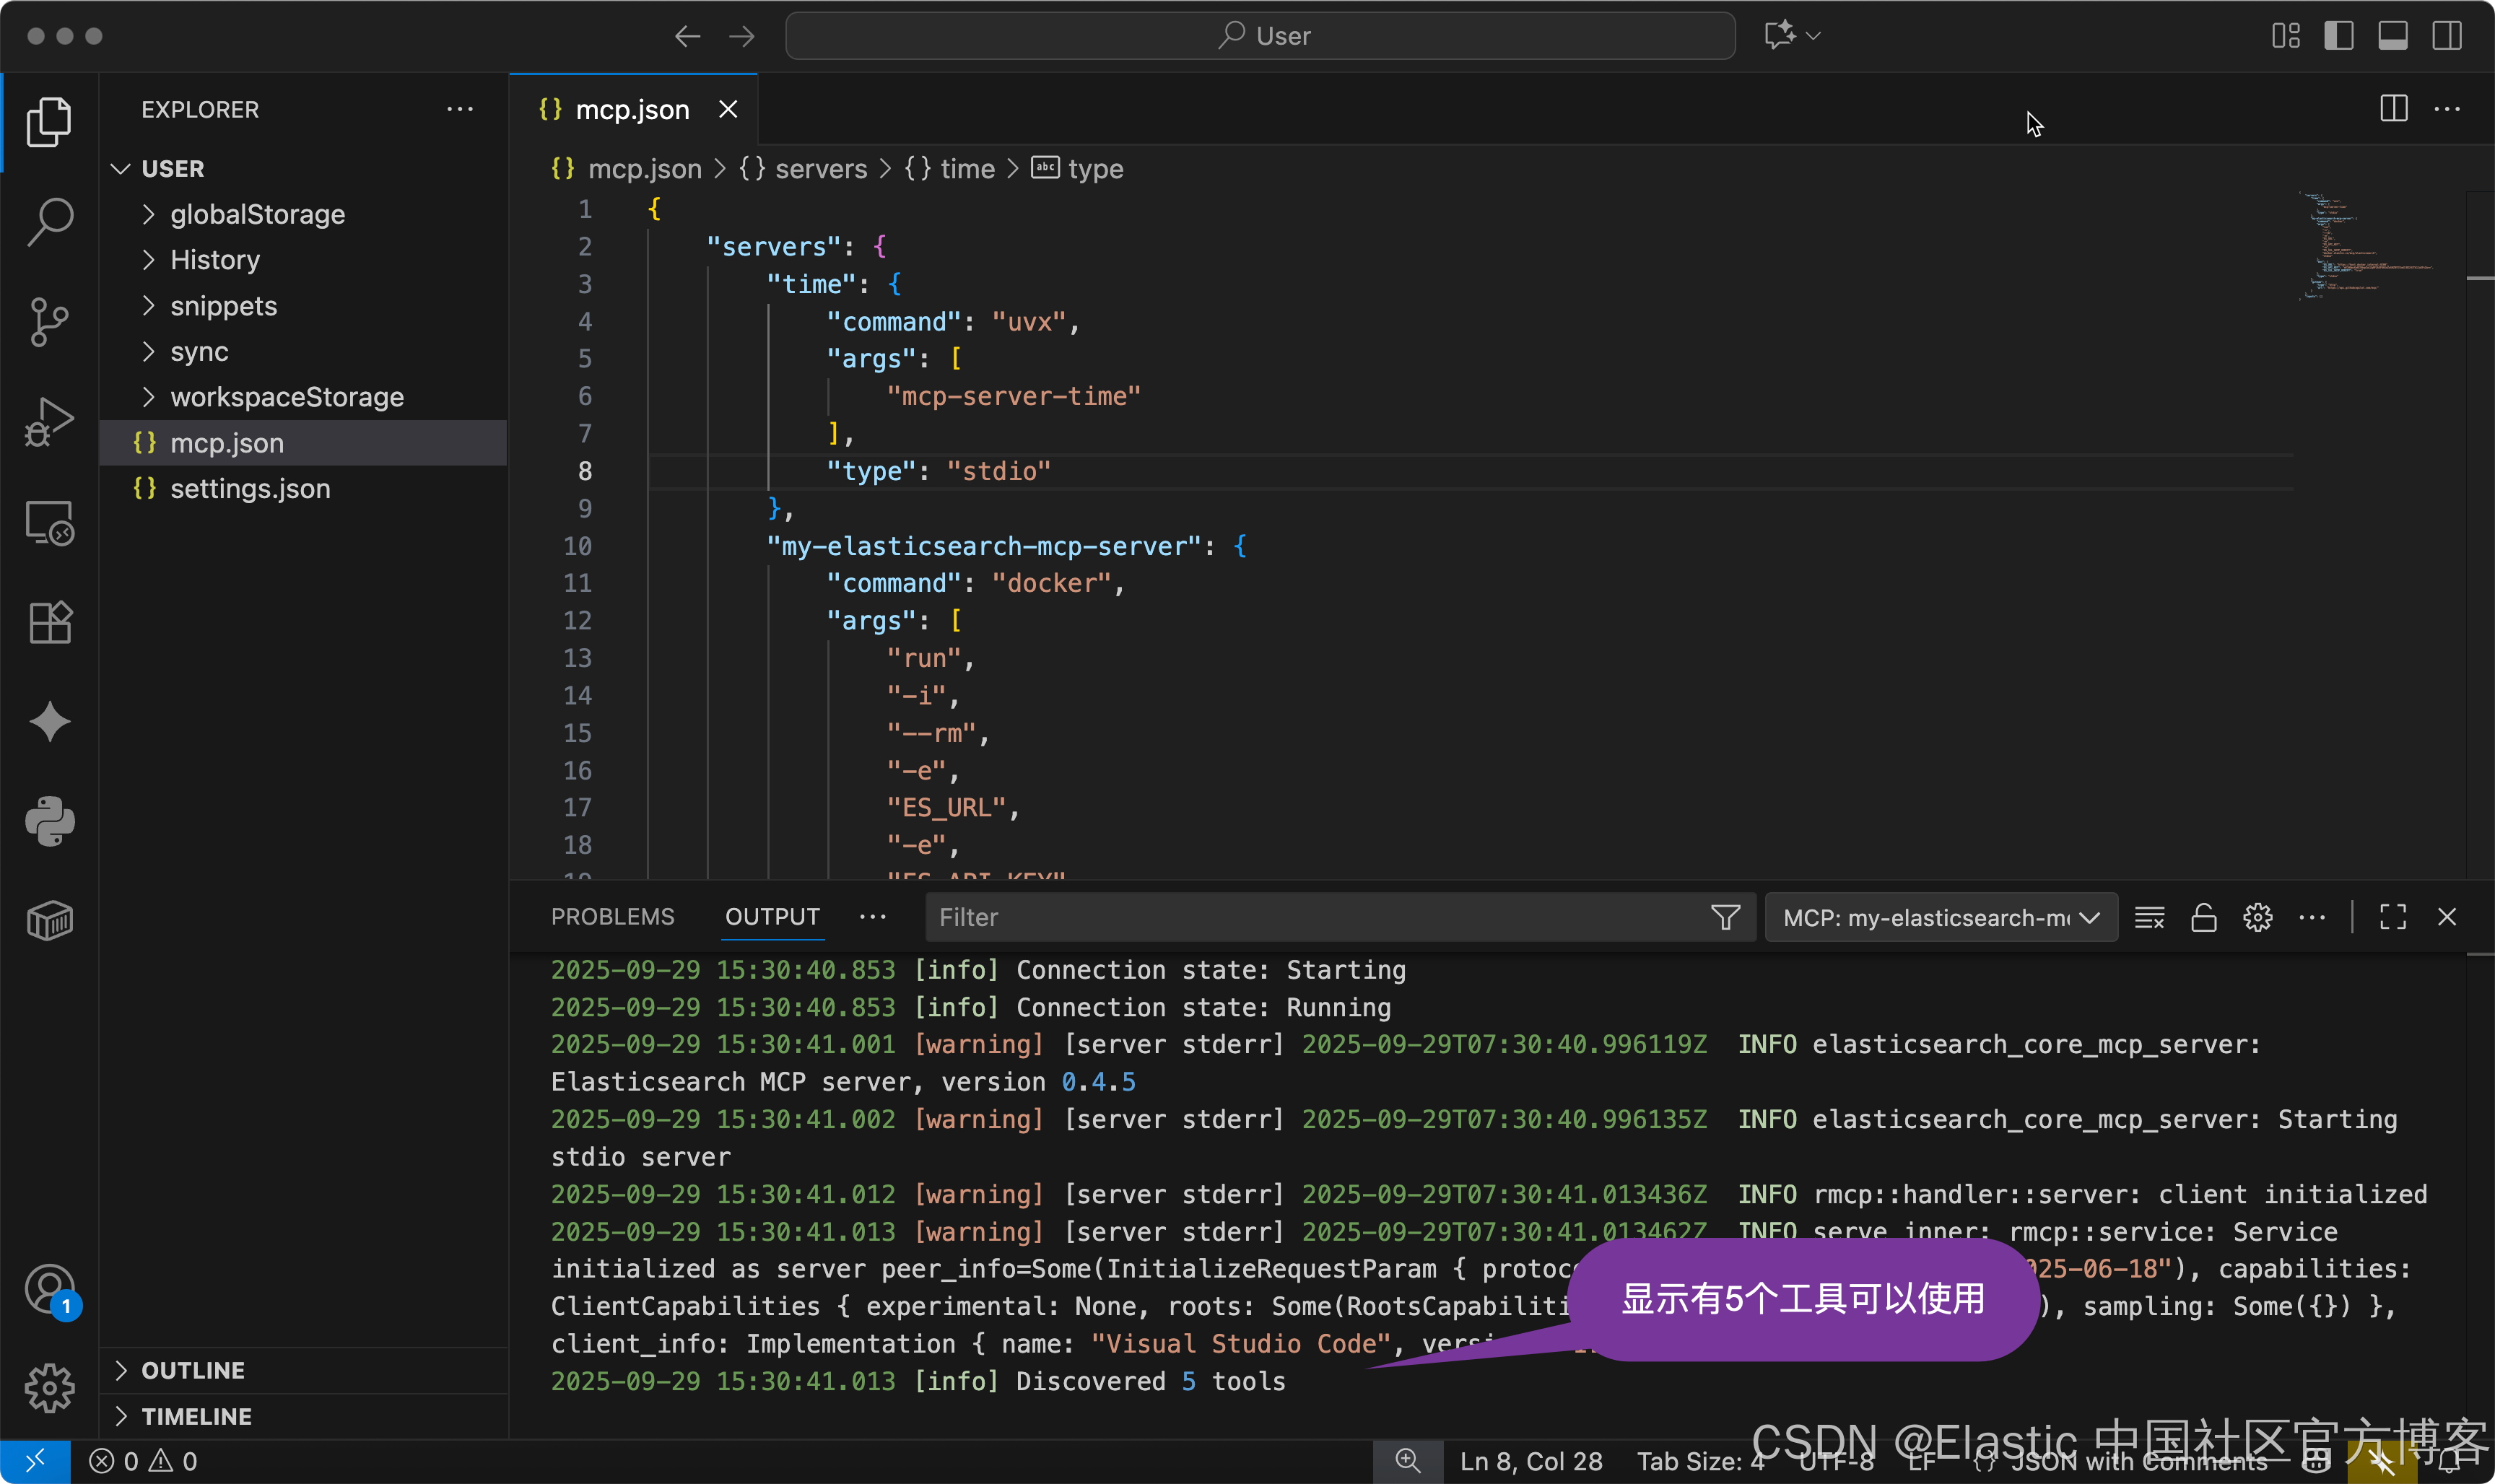Open the Explorer view in activity bar
The width and height of the screenshot is (2495, 1484).
[49, 122]
